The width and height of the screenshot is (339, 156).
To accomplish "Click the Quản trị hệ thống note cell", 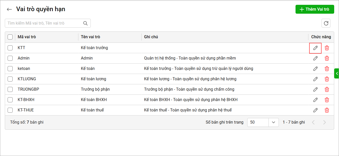I will [x=190, y=58].
